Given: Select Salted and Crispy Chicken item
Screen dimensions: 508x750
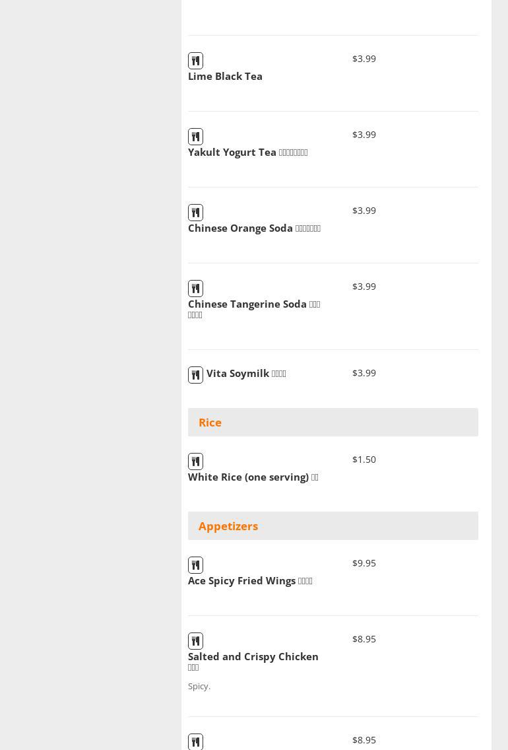Looking at the screenshot, I should point(253,657).
